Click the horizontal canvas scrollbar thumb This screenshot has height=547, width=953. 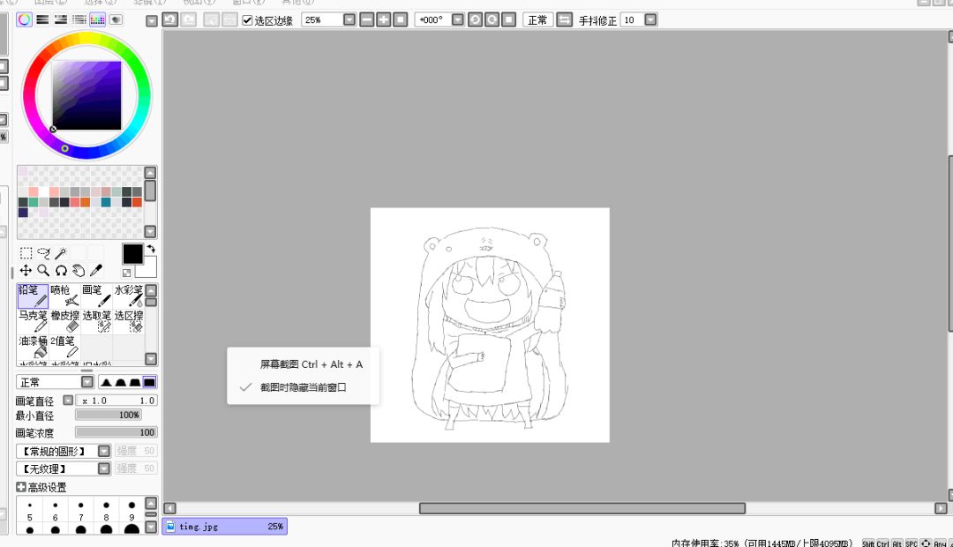point(582,508)
